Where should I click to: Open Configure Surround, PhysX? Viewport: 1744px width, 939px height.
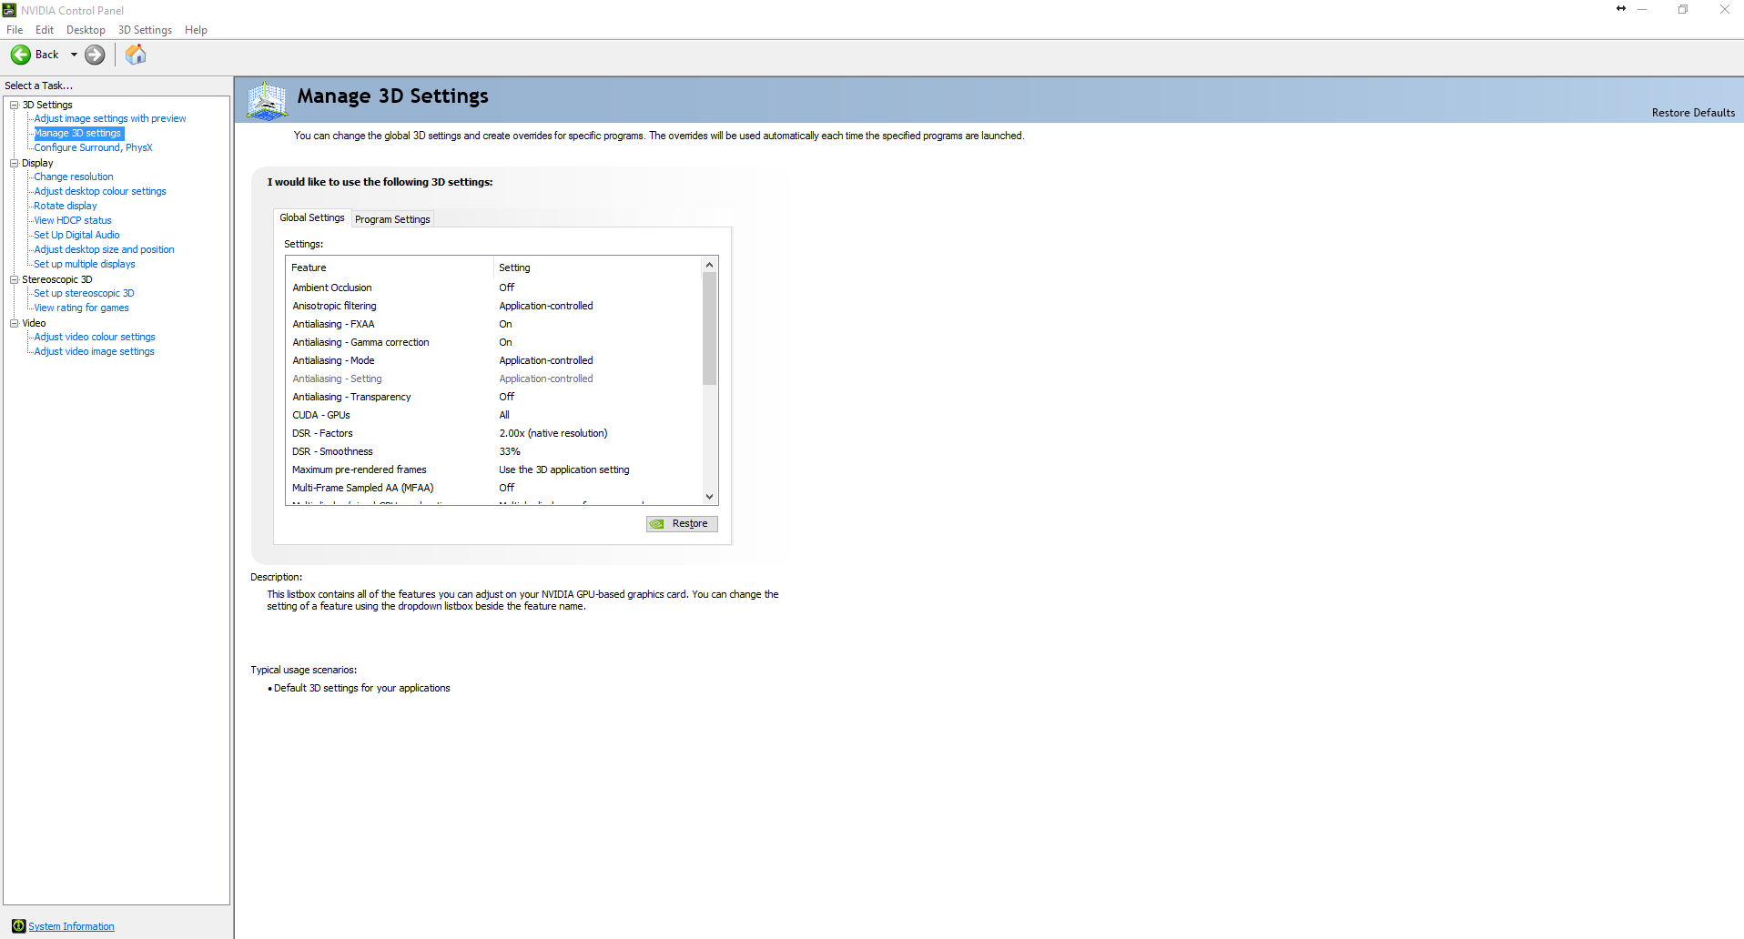click(x=93, y=147)
